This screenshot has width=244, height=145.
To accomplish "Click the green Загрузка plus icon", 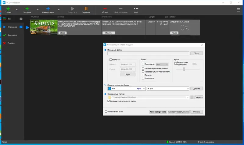I will (x=27, y=9).
